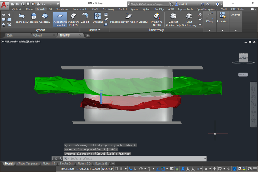Expand the Křivky dropdown panel
Viewport: 258px width, 172px height.
pos(210,30)
